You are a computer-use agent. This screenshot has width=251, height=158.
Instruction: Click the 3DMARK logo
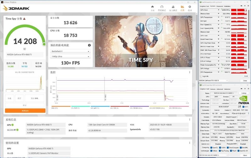click(16, 8)
